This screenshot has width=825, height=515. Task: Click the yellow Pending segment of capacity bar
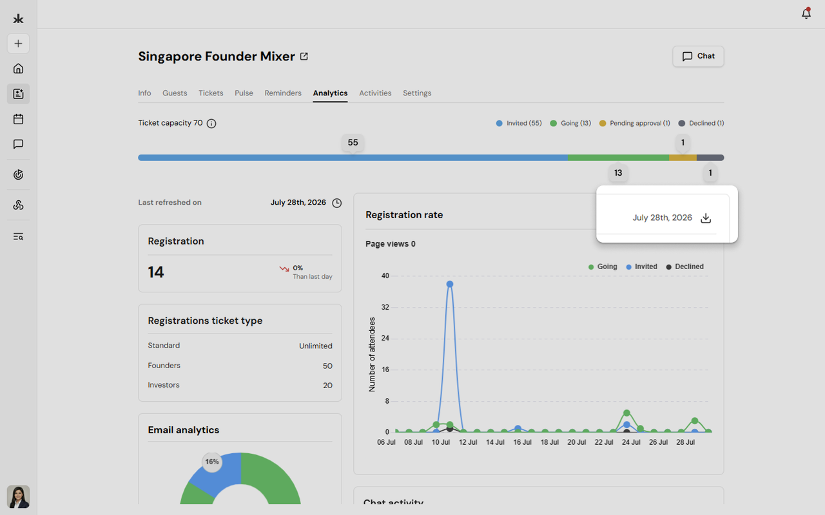point(683,158)
